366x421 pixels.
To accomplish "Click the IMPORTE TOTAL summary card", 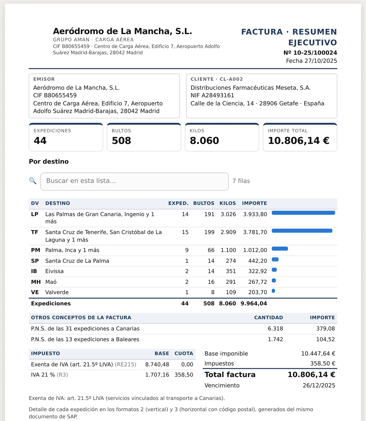I will click(x=300, y=137).
